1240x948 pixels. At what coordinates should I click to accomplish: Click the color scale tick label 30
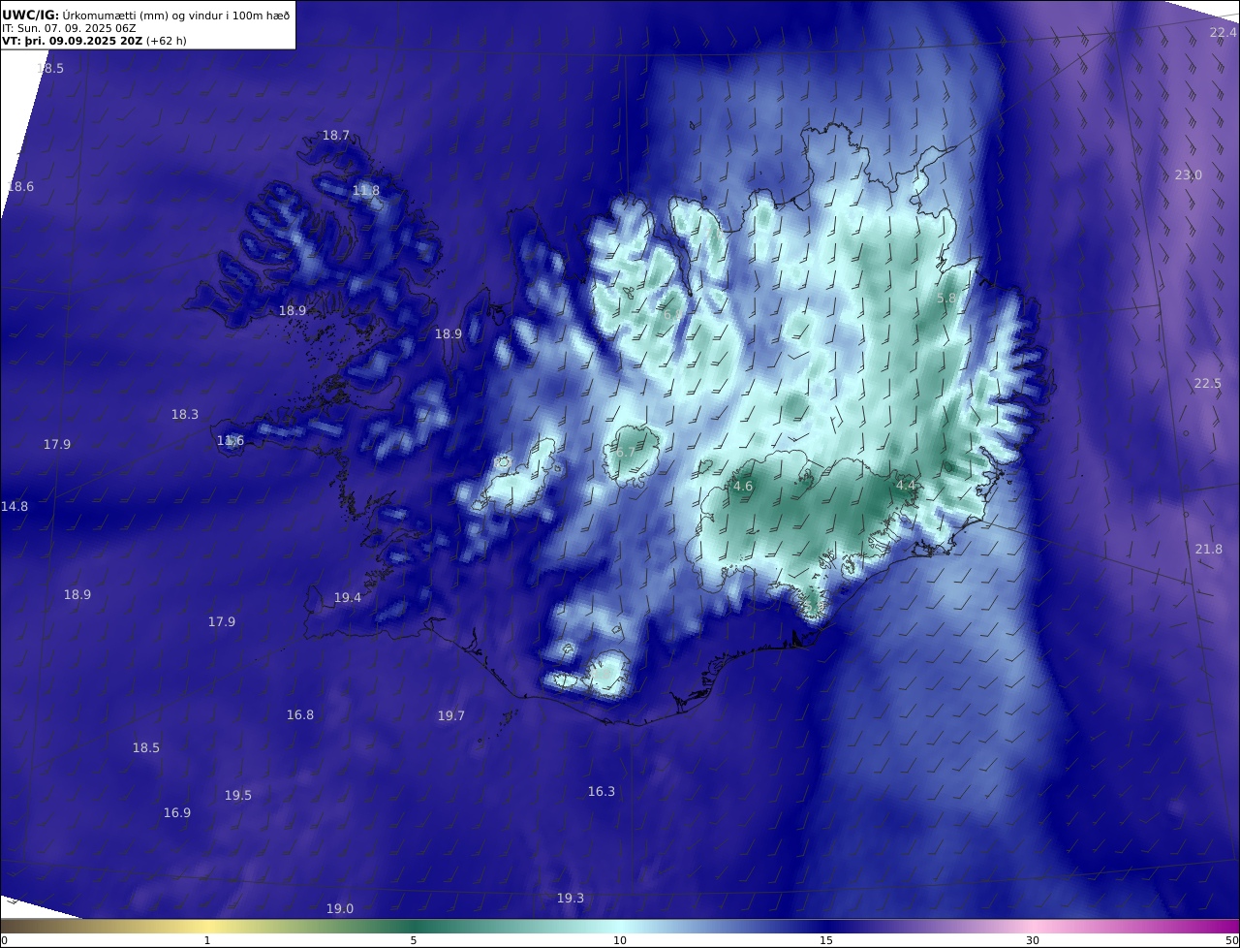tap(1033, 940)
